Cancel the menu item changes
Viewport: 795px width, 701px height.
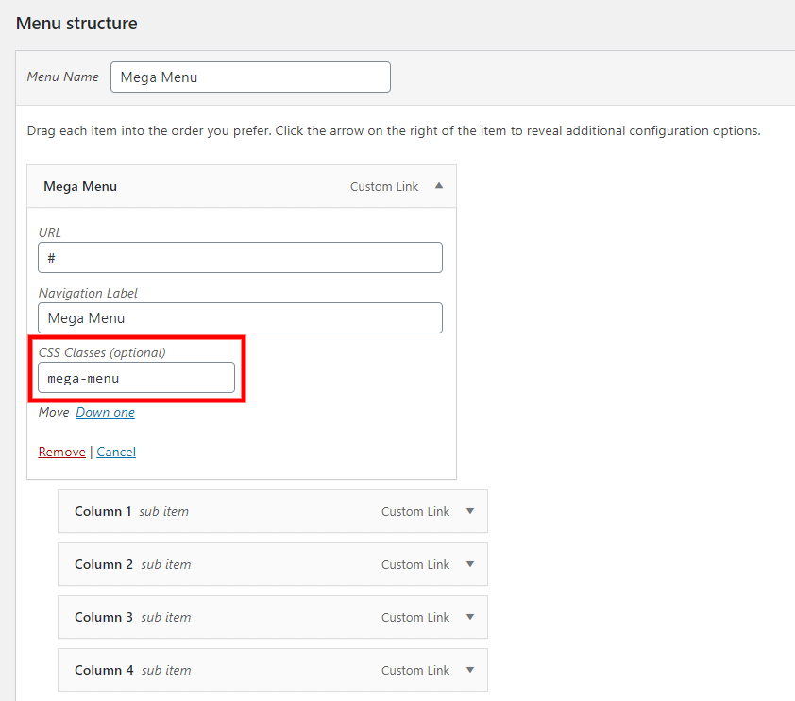(116, 453)
